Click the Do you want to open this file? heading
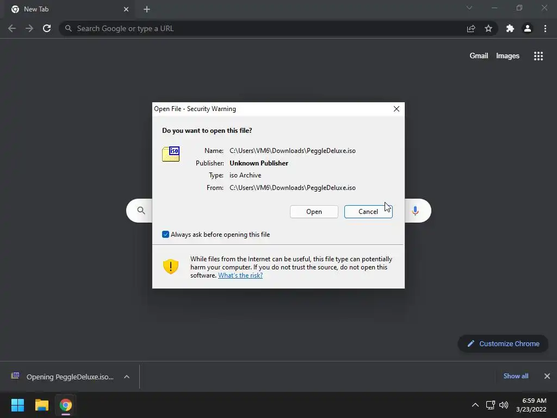The height and width of the screenshot is (418, 557). tap(207, 131)
